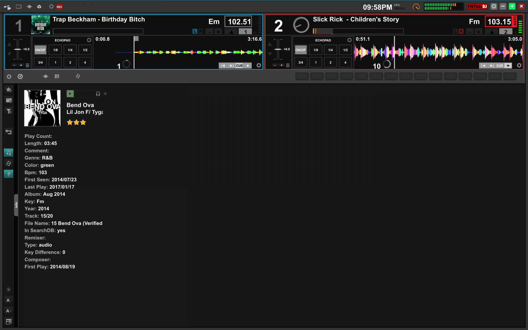Open deck 1 pitch options menu icon
Image resolution: width=528 pixels, height=330 pixels.
[27, 65]
